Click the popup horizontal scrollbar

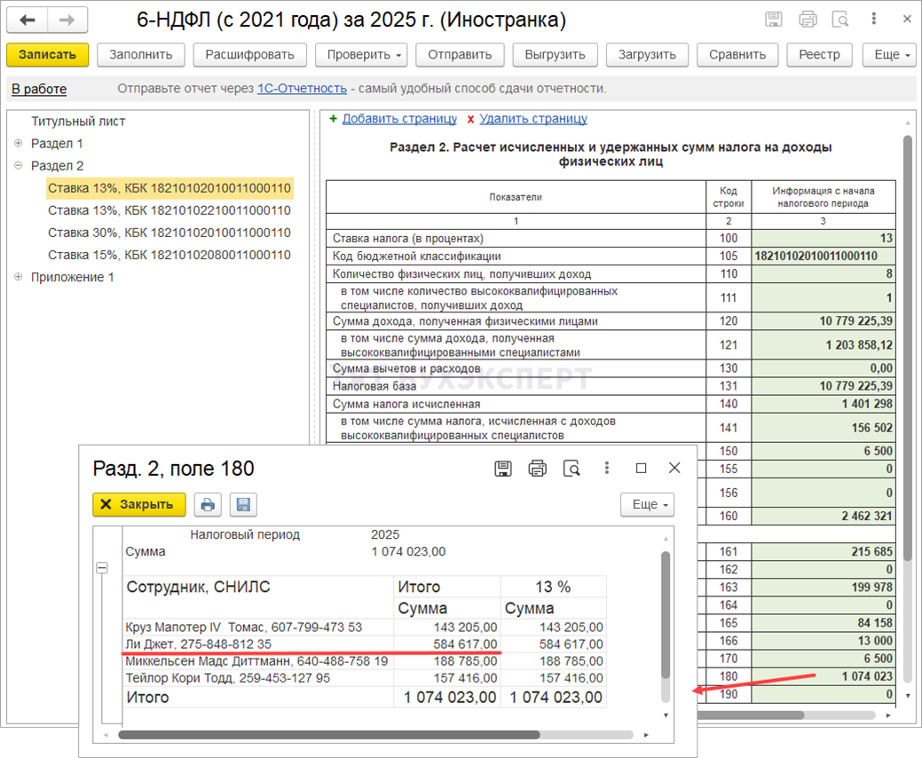click(328, 735)
